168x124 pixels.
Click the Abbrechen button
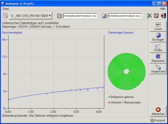[158, 112]
